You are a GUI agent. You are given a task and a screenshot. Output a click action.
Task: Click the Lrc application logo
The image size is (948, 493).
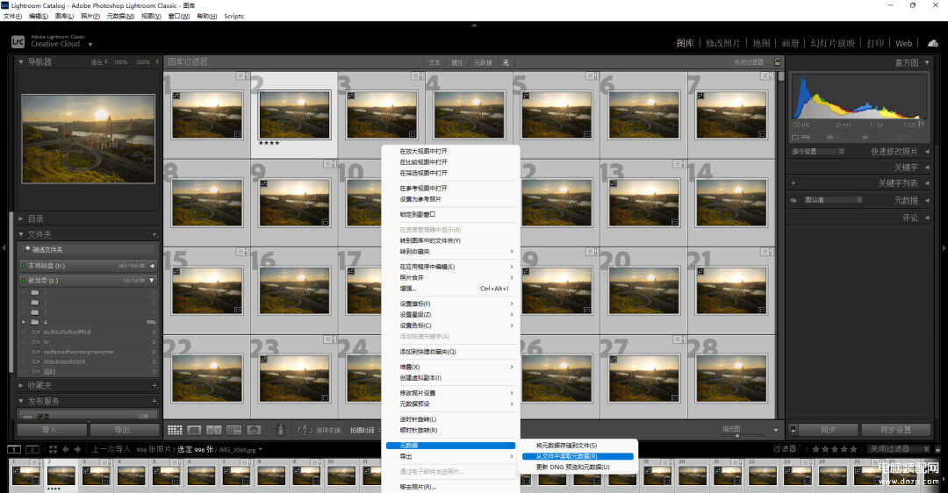tap(18, 42)
